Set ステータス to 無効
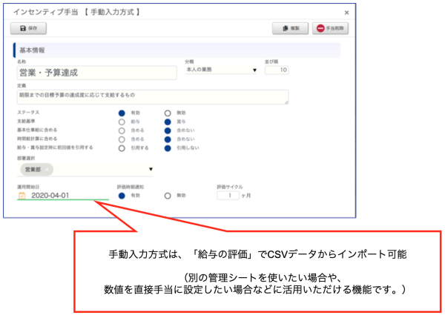The image size is (445, 315). tap(168, 113)
